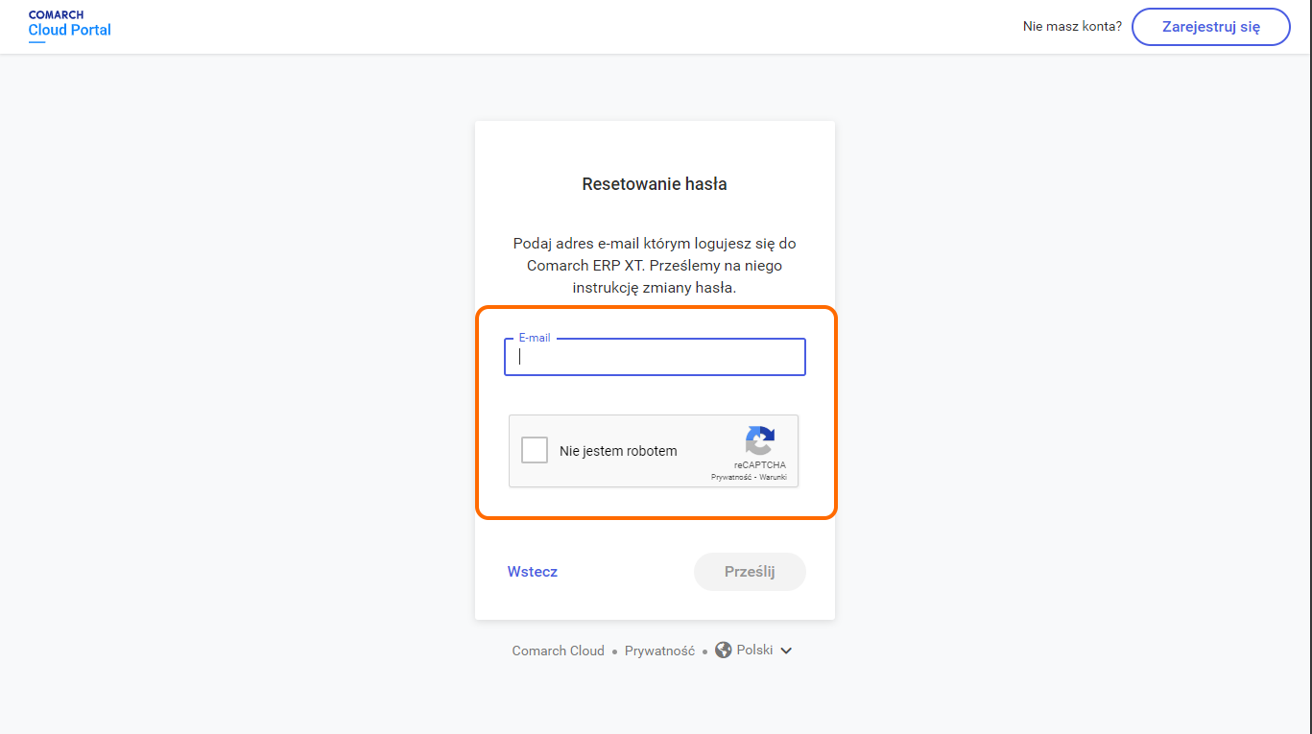Open reCAPTCHA's "Warunki" terms link
Viewport: 1312px width, 734px height.
tap(774, 477)
